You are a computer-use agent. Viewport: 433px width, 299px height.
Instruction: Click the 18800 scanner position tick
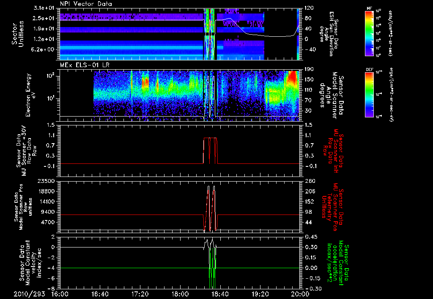46,191
